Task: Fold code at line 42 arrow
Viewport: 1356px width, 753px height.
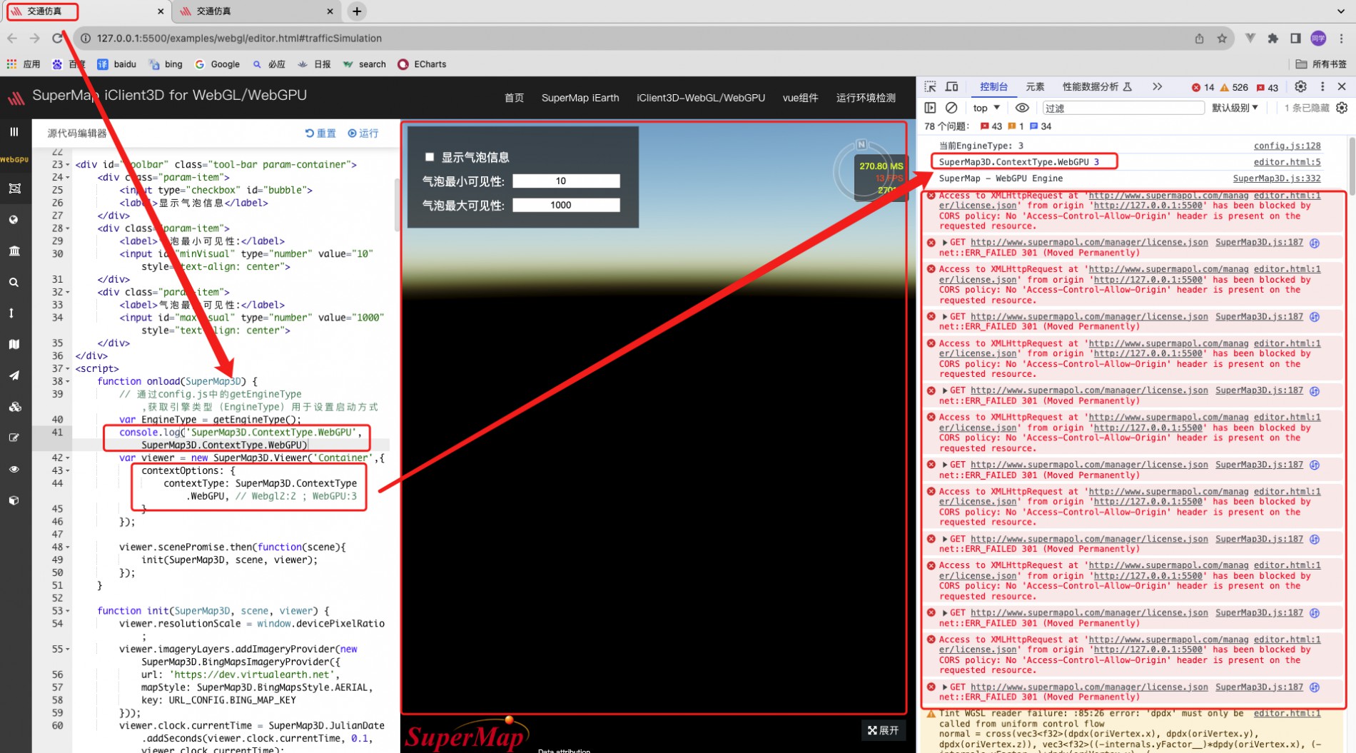Action: (x=68, y=458)
